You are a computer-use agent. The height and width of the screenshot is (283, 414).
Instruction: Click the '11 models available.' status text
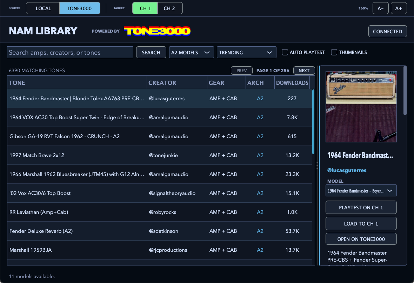pyautogui.click(x=32, y=276)
